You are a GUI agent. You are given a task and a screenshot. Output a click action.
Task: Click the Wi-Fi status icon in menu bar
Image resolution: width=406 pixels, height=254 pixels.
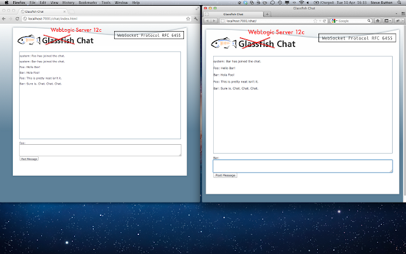pyautogui.click(x=301, y=3)
